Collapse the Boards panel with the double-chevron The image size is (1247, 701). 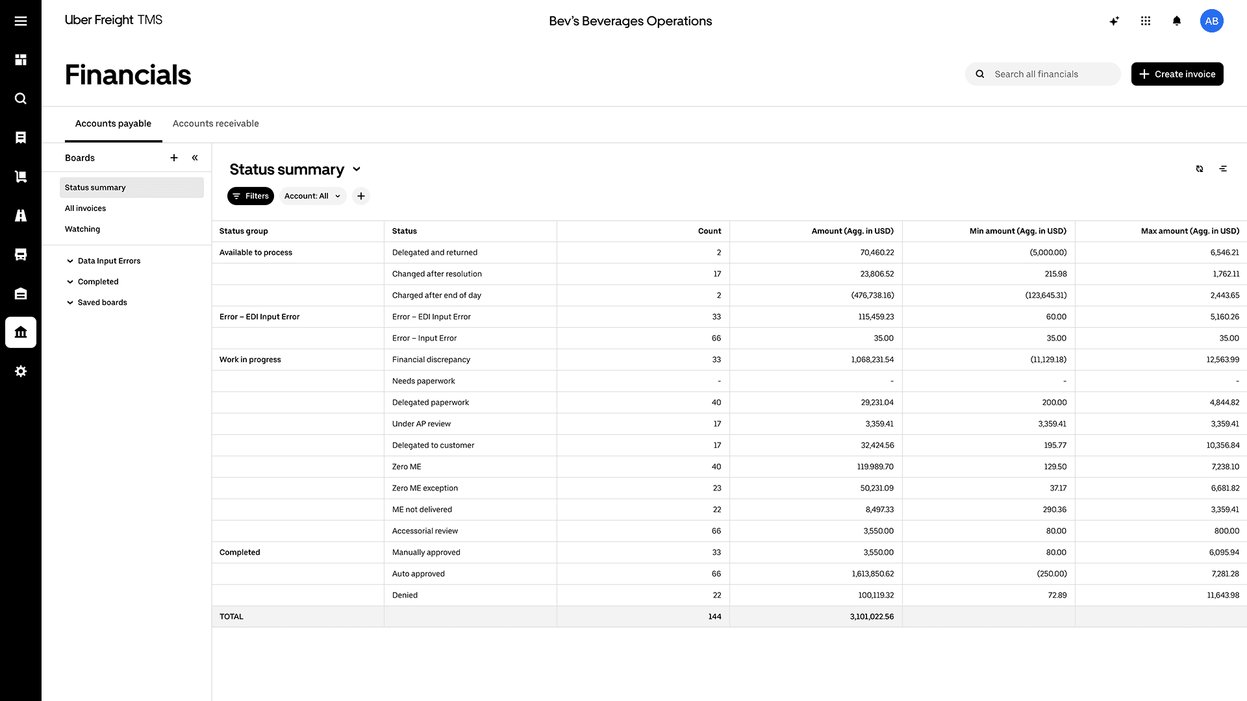coord(194,157)
